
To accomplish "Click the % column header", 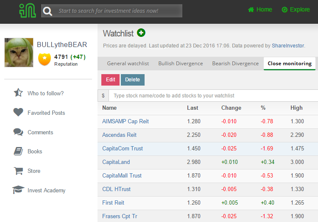I will click(263, 108).
